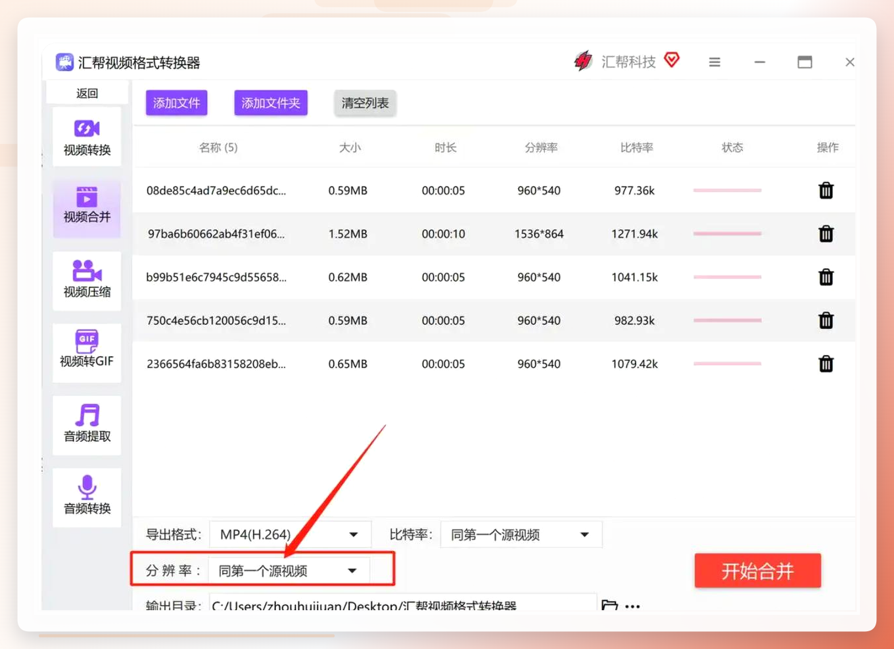894x649 pixels.
Task: Click the 大小 column header
Action: pos(350,147)
